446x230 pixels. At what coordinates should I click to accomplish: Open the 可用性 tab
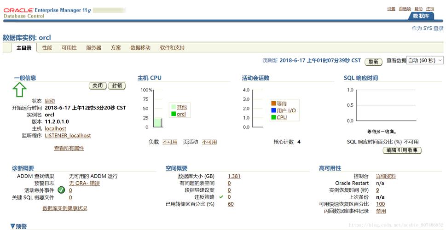coord(69,48)
